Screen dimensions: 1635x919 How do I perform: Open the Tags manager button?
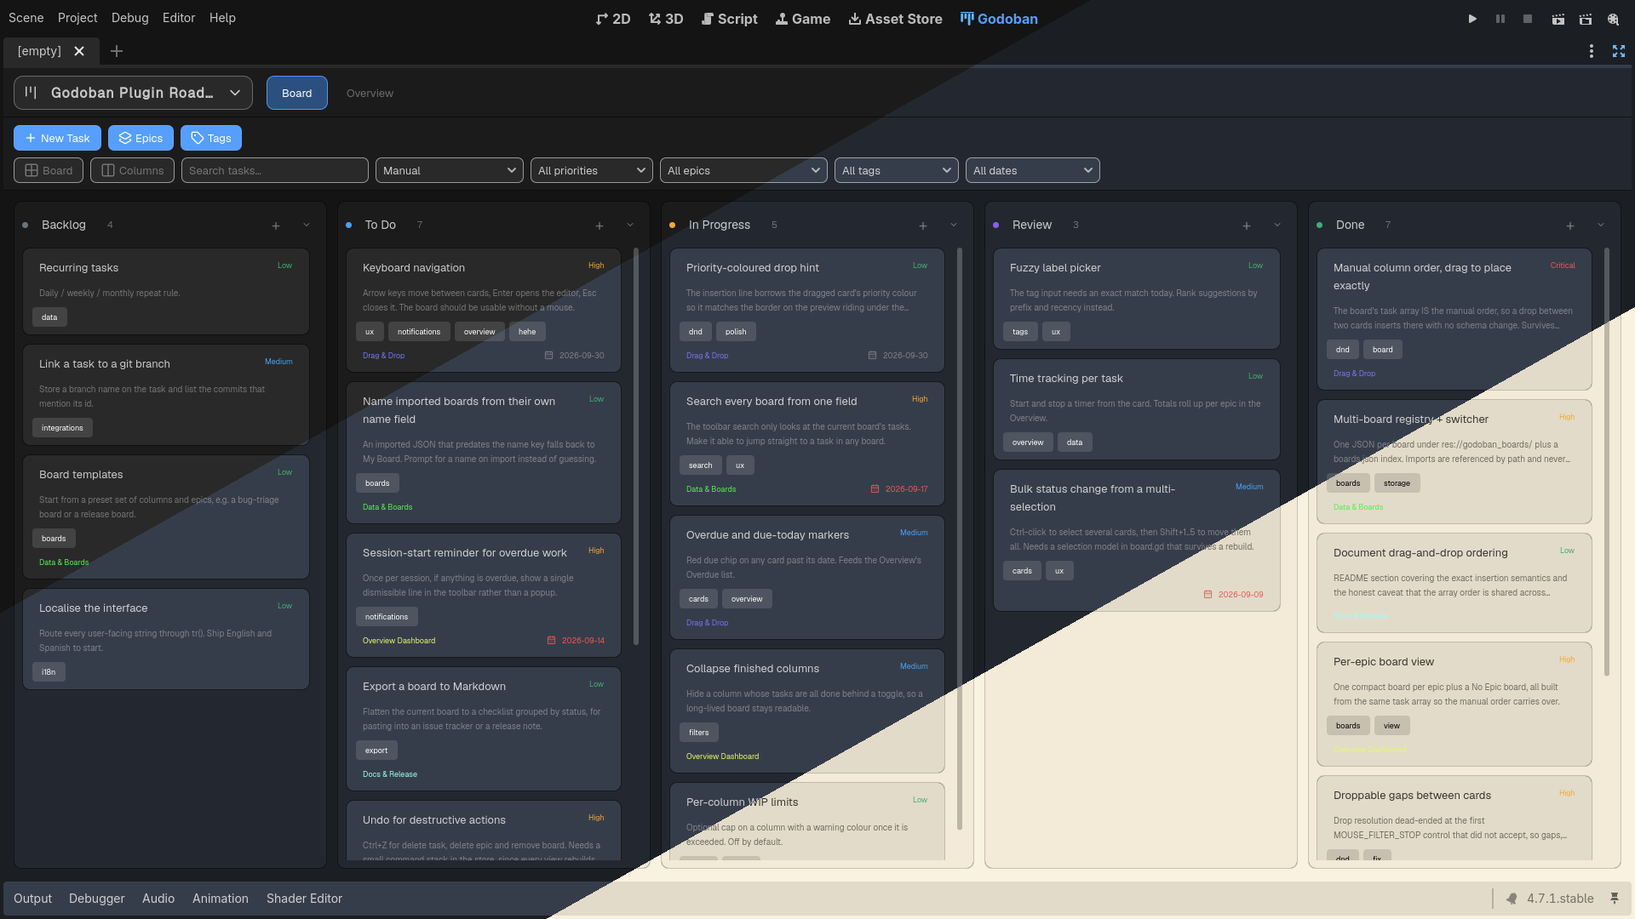[x=211, y=138]
